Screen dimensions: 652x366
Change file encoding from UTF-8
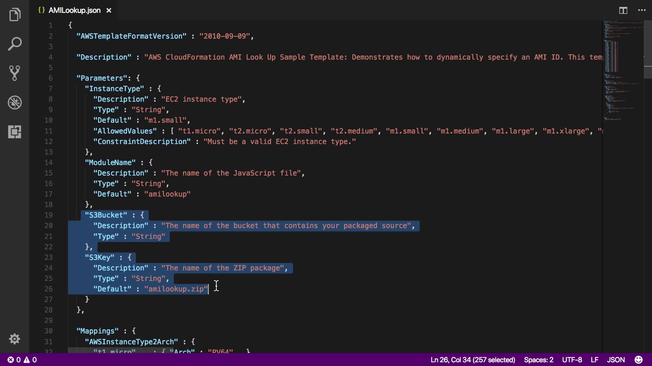572,360
